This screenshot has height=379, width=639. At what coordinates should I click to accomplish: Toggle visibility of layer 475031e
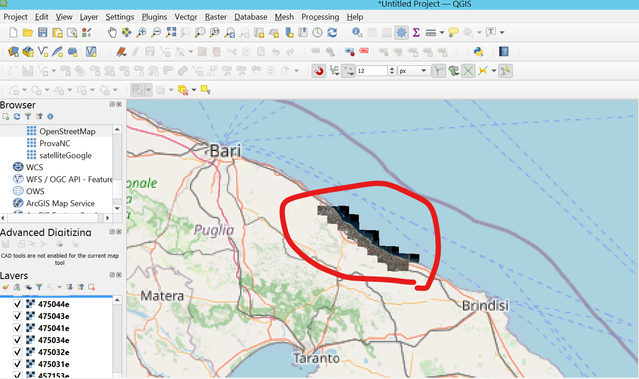pyautogui.click(x=17, y=364)
